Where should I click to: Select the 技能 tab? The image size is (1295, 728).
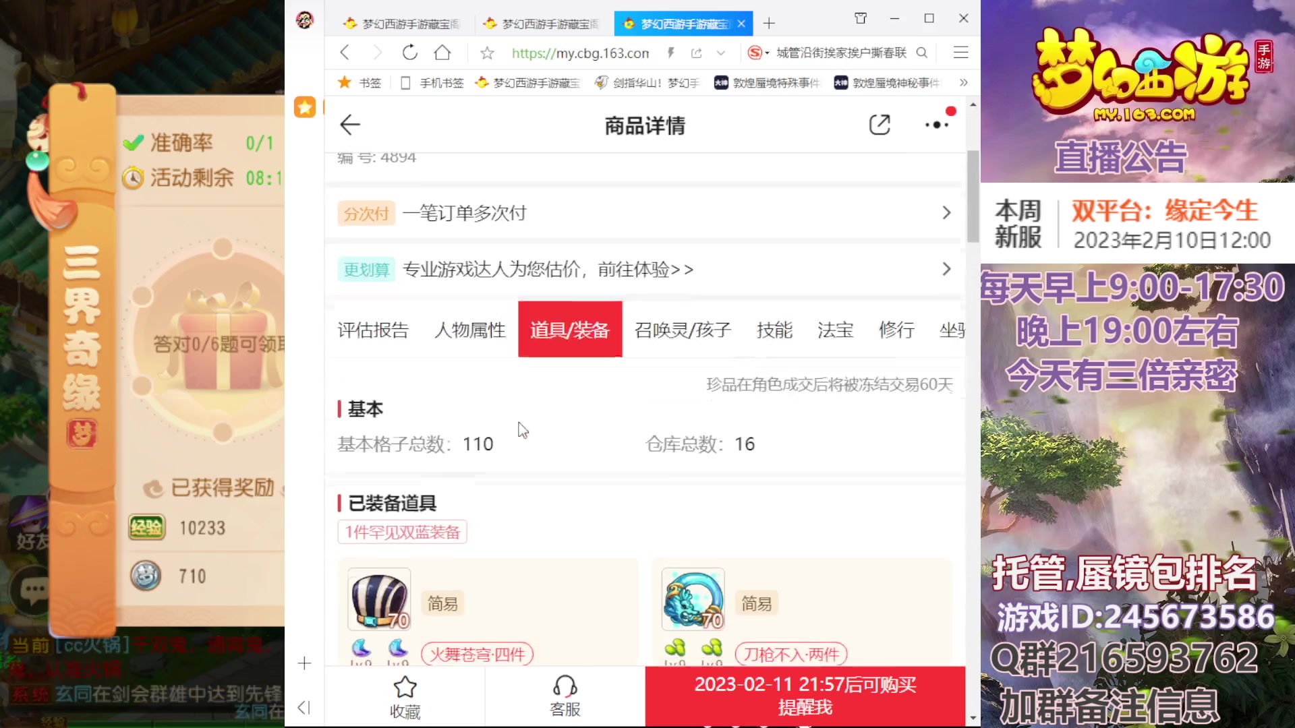774,330
